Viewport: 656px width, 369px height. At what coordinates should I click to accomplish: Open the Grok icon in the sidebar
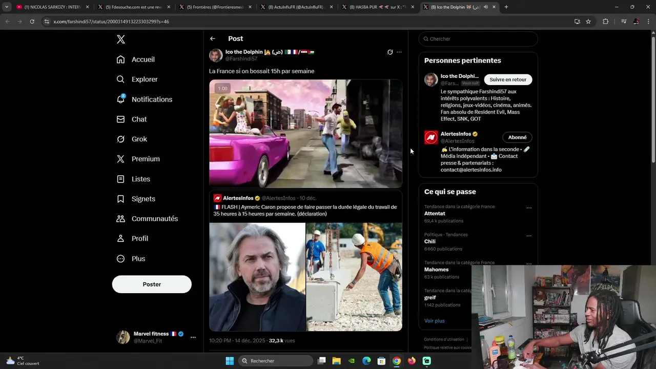(x=120, y=139)
